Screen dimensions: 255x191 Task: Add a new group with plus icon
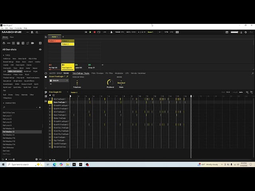(x=102, y=65)
